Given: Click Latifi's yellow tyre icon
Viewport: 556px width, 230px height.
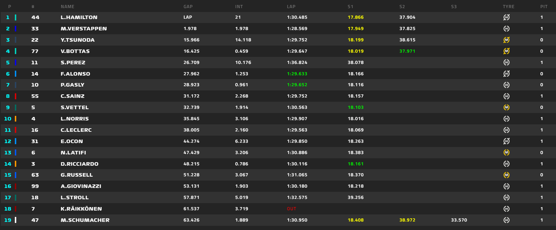Looking at the screenshot, I should [x=507, y=153].
